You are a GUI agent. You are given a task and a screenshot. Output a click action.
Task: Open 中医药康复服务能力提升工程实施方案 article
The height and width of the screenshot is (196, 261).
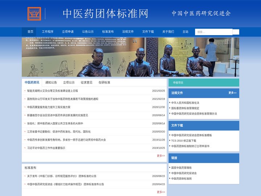[x=49, y=107]
